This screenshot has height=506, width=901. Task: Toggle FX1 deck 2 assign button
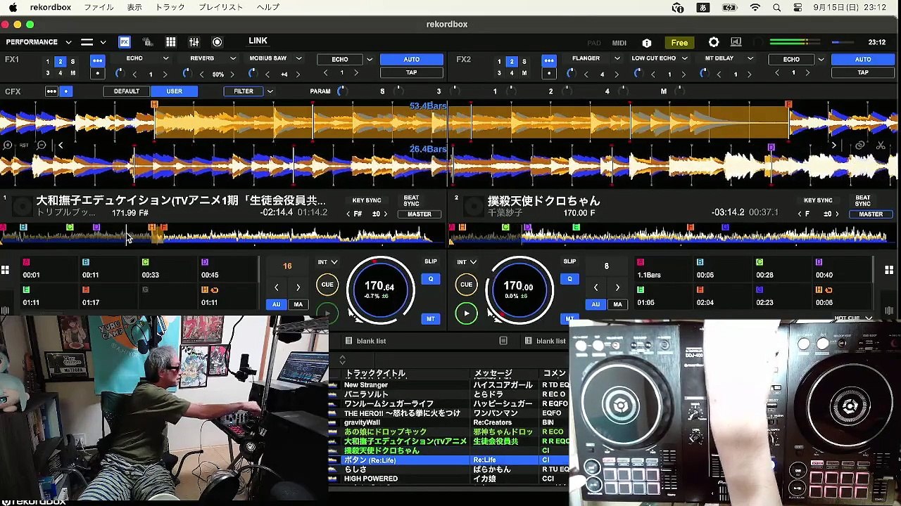[x=60, y=61]
